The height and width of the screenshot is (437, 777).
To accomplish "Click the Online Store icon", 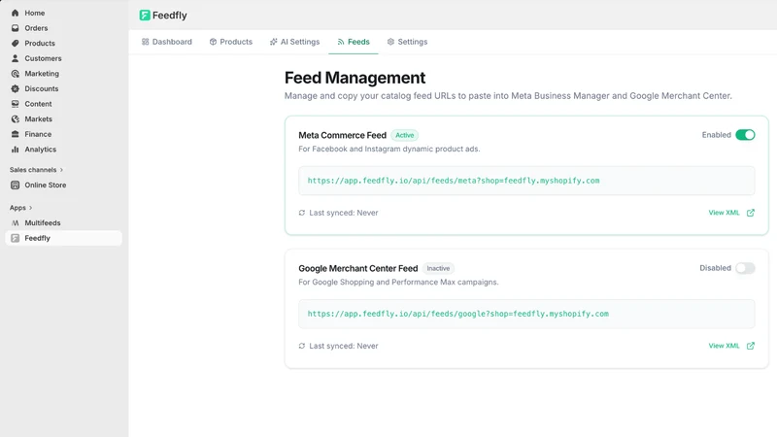I will (16, 185).
